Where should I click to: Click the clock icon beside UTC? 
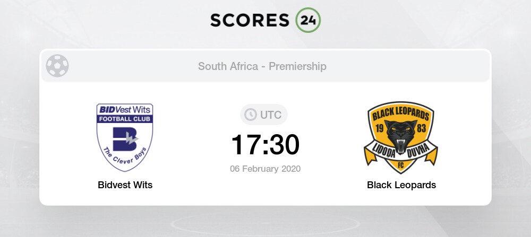coord(249,115)
